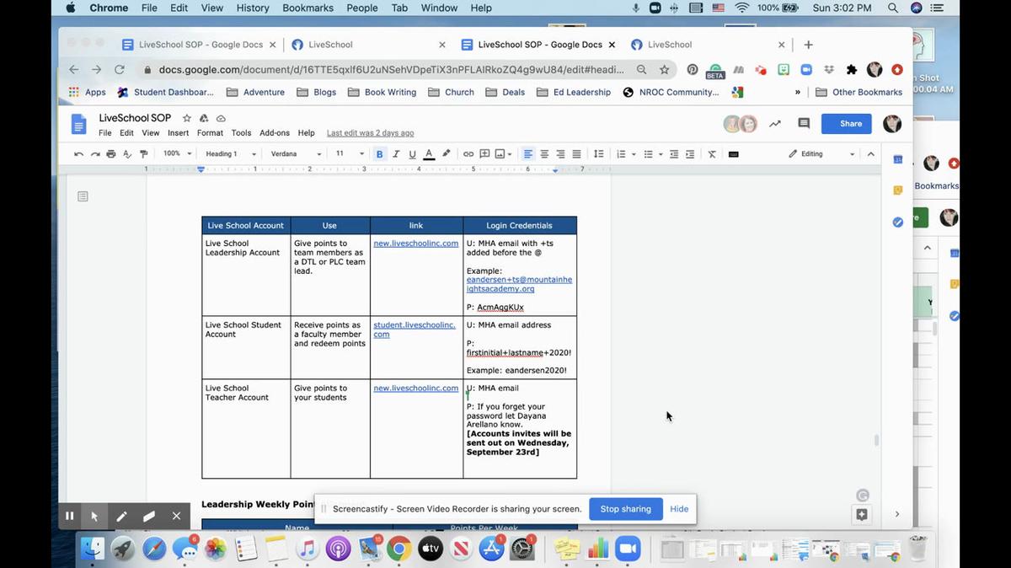Open Zoom app in the Dock

(628, 549)
